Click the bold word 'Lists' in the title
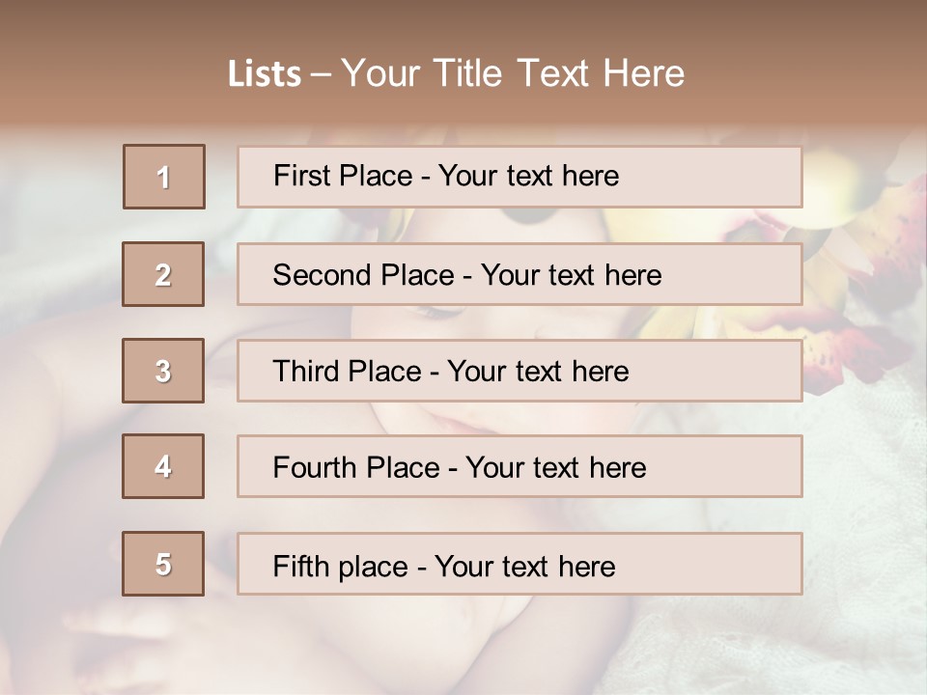The height and width of the screenshot is (695, 927). (x=265, y=74)
